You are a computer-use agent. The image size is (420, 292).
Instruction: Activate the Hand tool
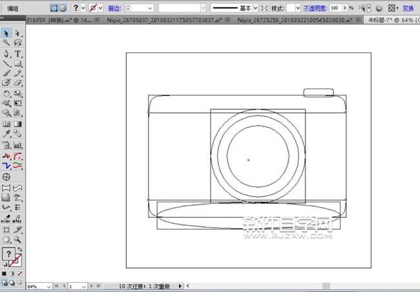pyautogui.click(x=6, y=239)
